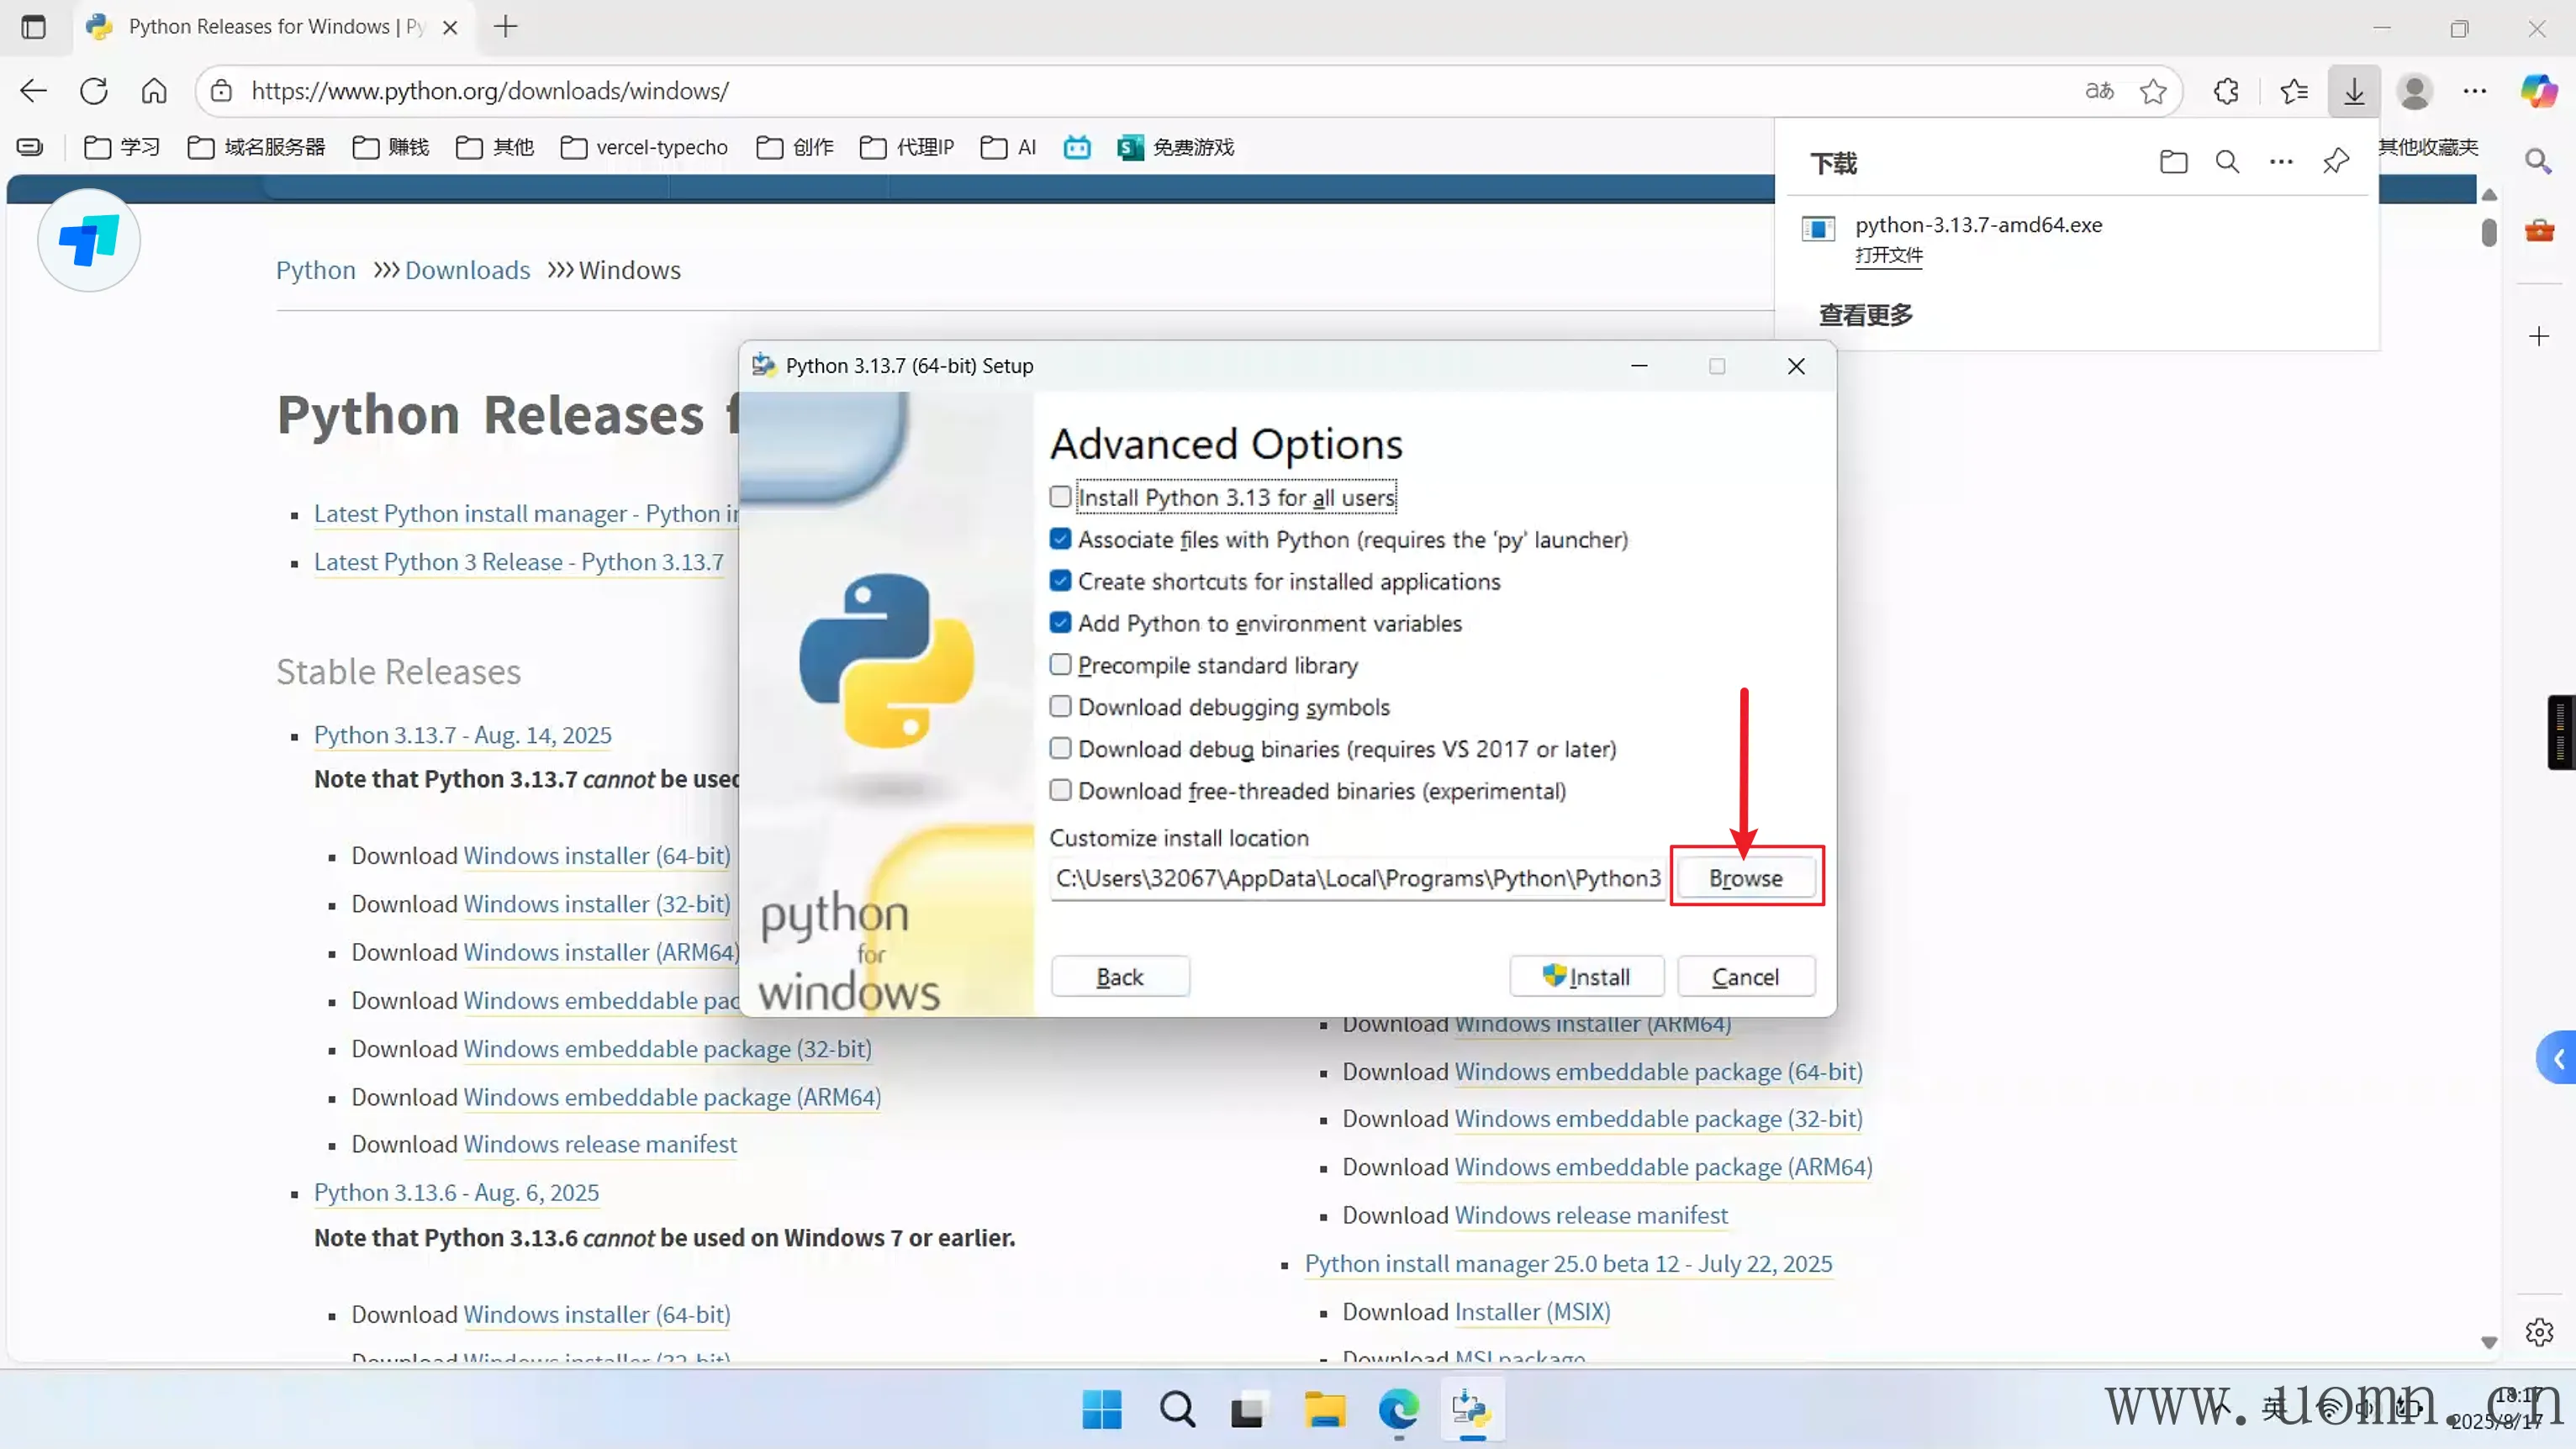Click the favorites star in address bar

coord(2152,91)
